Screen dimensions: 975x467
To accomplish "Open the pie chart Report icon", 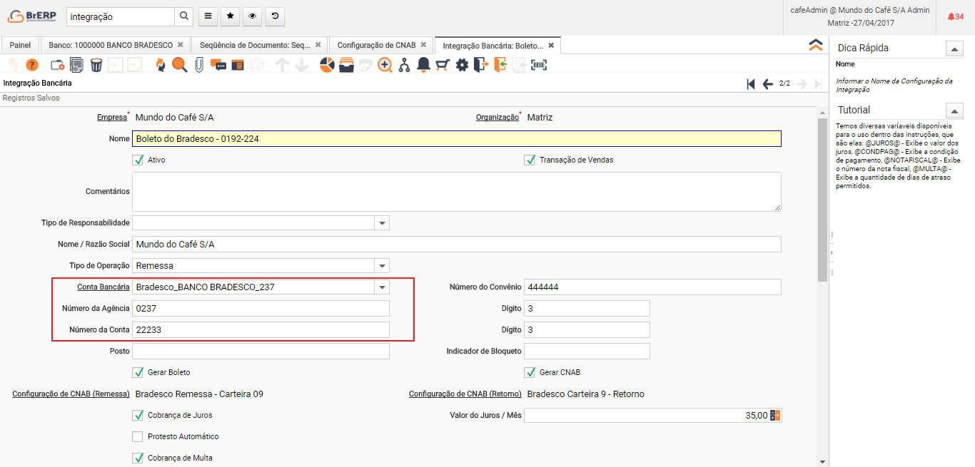I will coord(327,65).
